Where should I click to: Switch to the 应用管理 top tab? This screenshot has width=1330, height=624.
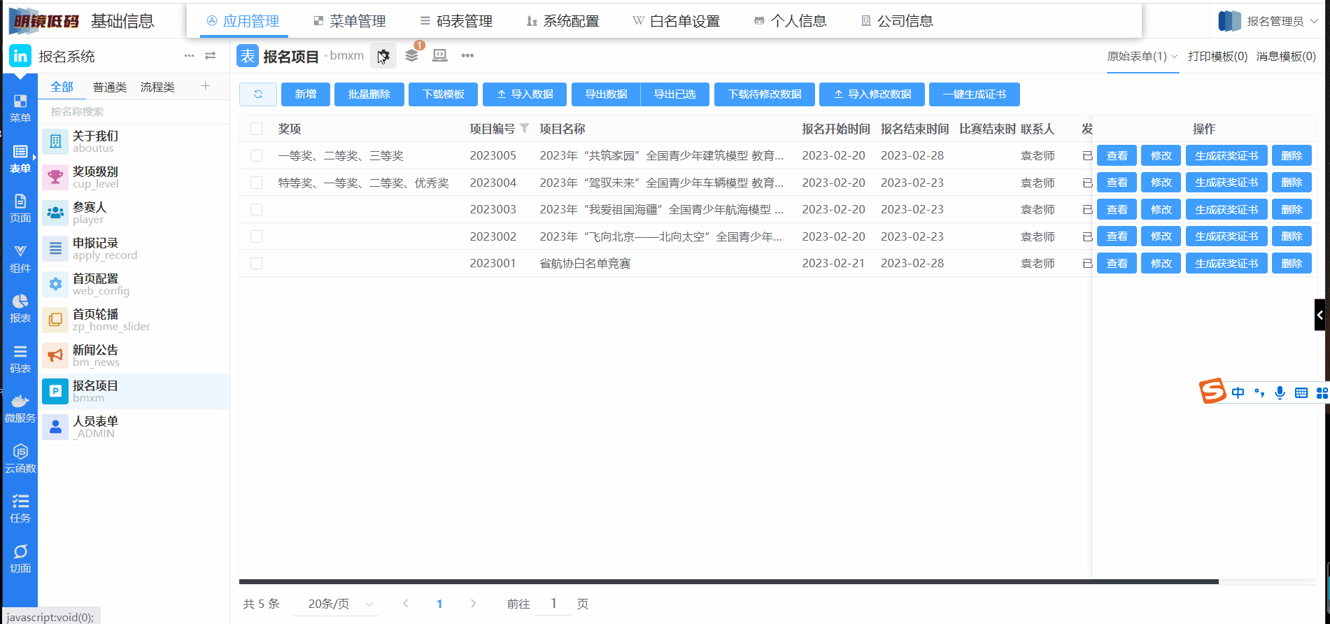(x=243, y=21)
